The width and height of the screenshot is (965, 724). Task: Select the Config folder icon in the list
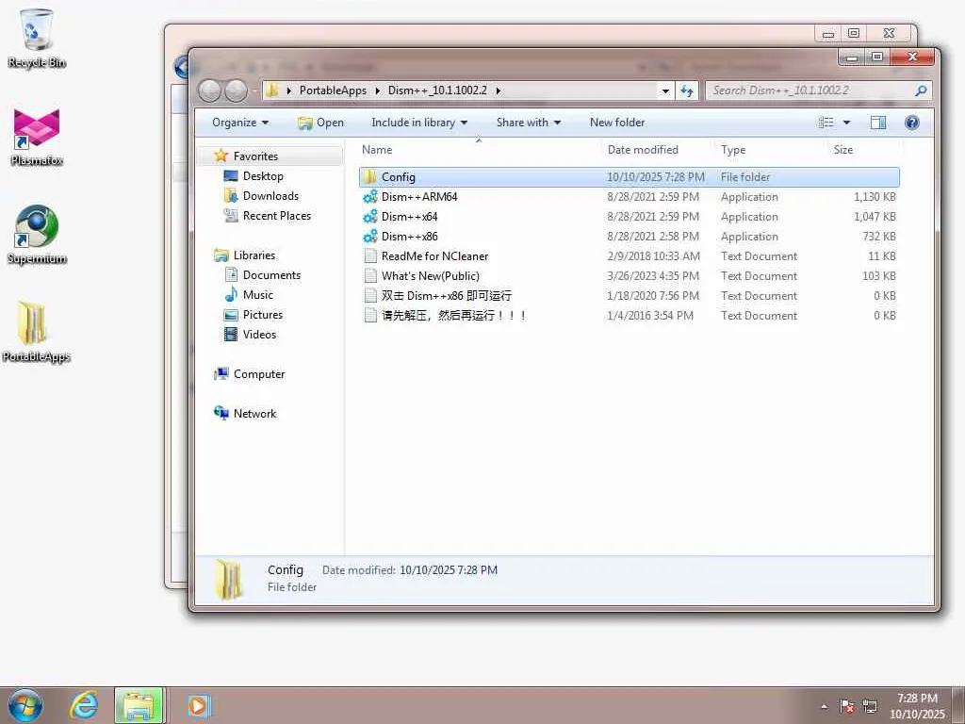point(369,177)
